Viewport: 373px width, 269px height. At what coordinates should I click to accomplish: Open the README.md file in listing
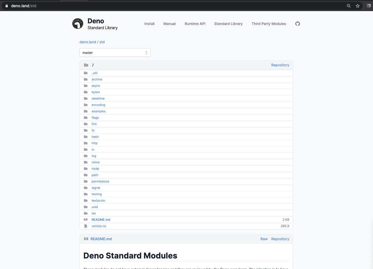point(101,220)
